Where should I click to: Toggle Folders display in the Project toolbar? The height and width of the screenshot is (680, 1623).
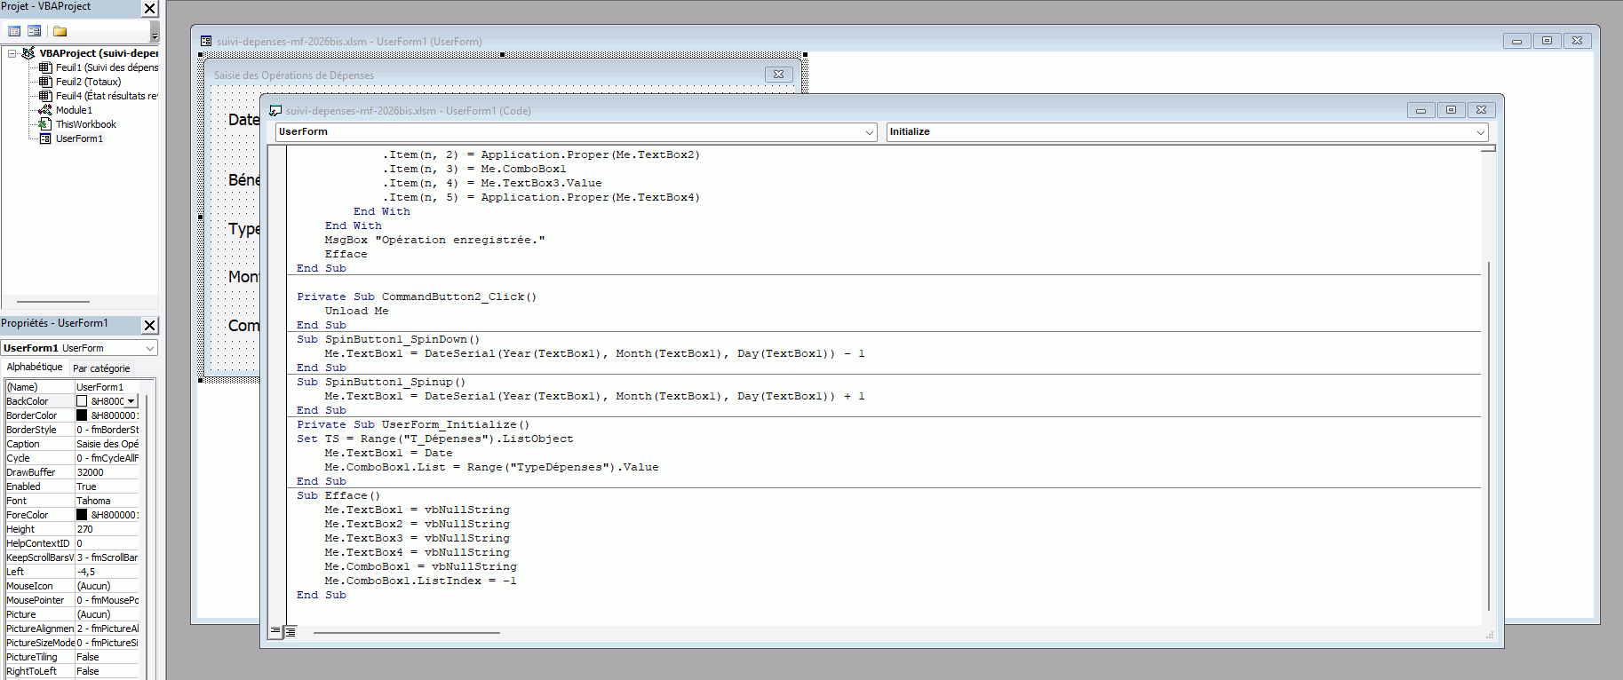tap(60, 31)
